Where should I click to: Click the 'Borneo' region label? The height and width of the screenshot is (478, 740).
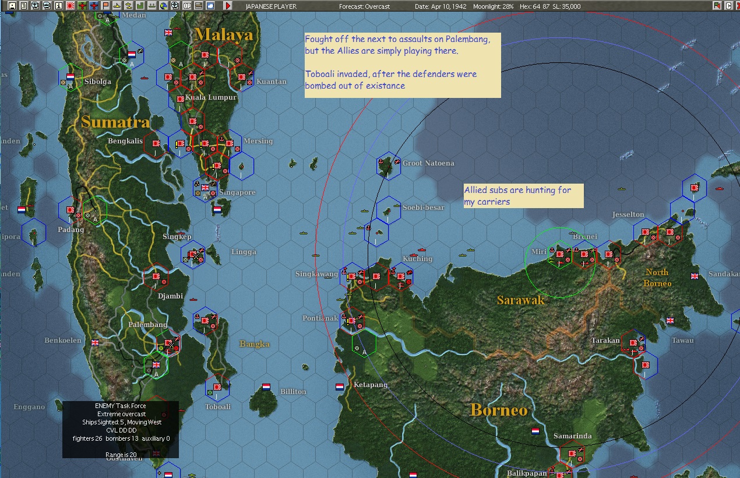point(499,410)
